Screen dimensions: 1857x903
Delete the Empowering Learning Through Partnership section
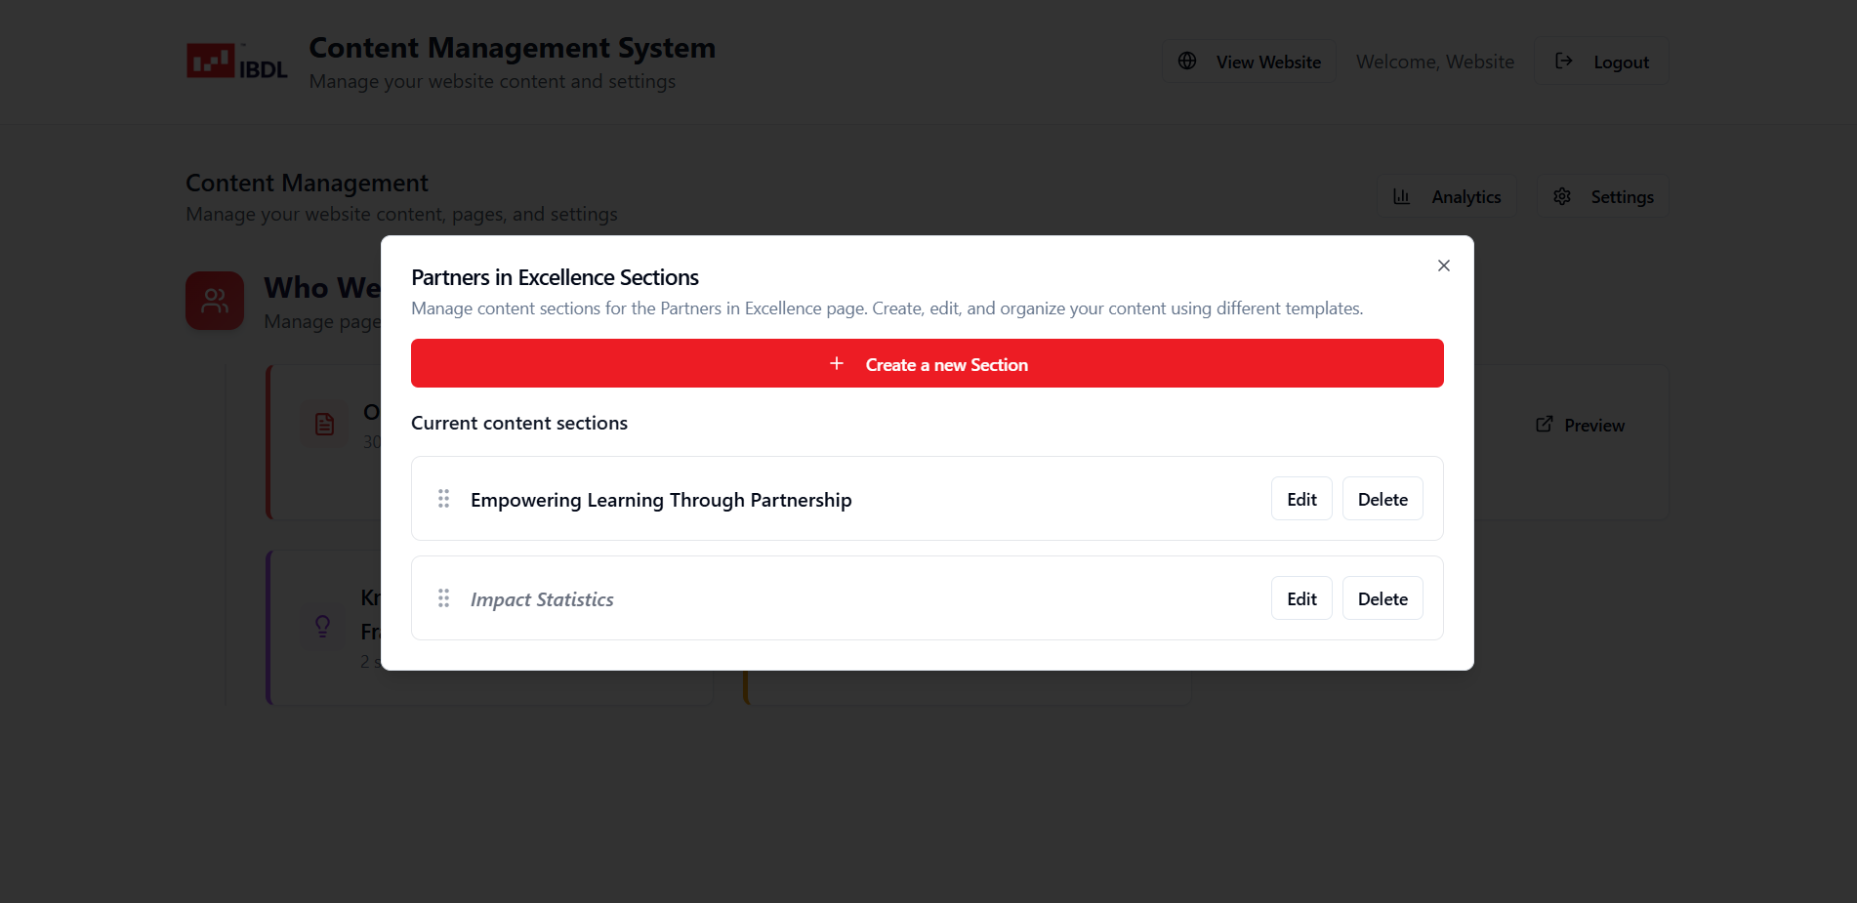pyautogui.click(x=1382, y=499)
